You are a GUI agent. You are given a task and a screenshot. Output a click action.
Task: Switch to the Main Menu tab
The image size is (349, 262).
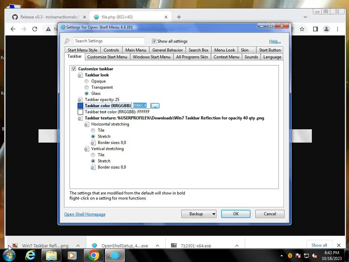[136, 50]
